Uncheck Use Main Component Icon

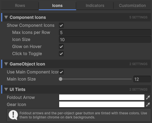[61, 72]
